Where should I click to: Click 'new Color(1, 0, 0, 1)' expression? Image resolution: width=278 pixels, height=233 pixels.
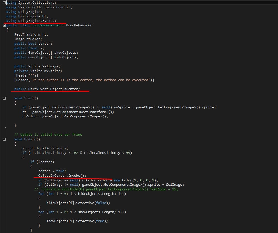[135, 180]
